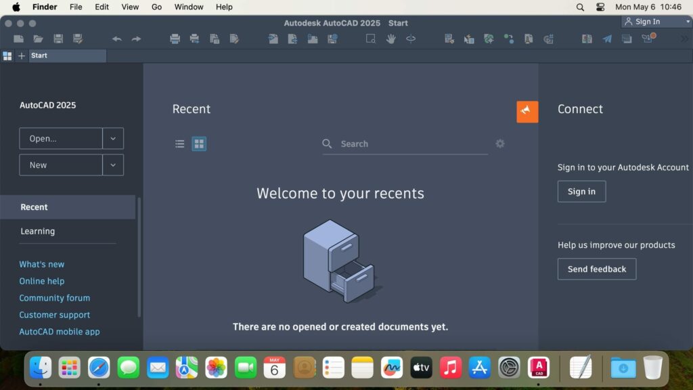Click the green and blue dots toolbar icon
The image size is (693, 390).
pos(509,39)
